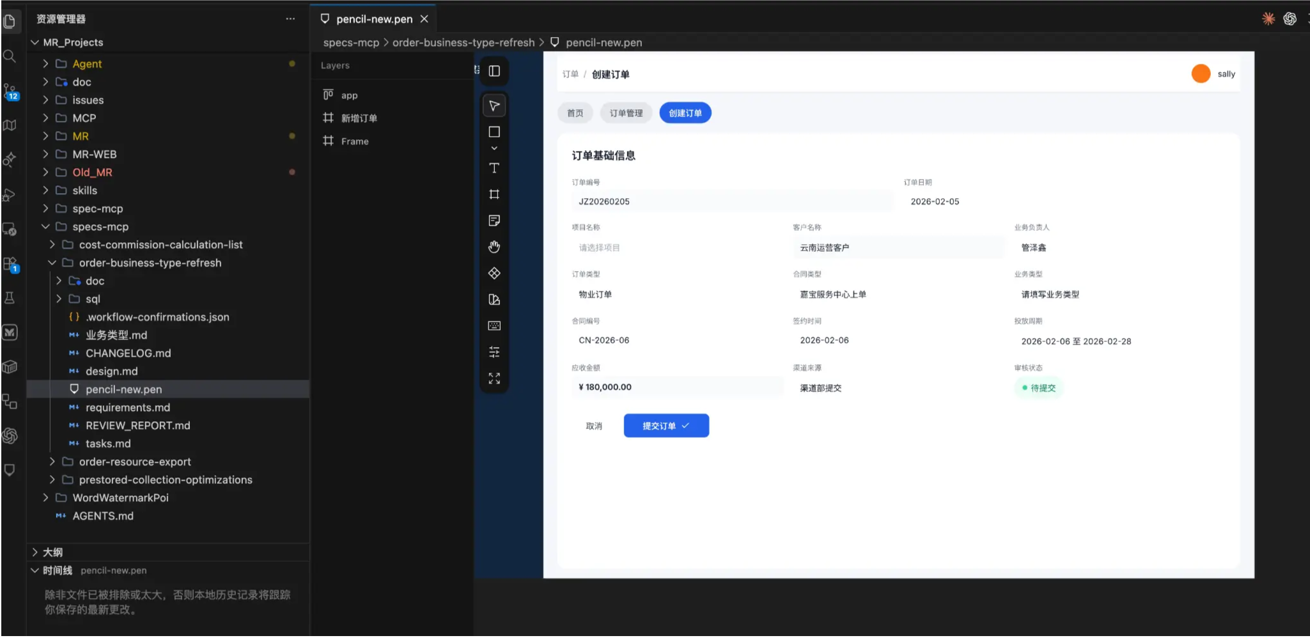Toggle the Layers panel sidebar button

(494, 71)
